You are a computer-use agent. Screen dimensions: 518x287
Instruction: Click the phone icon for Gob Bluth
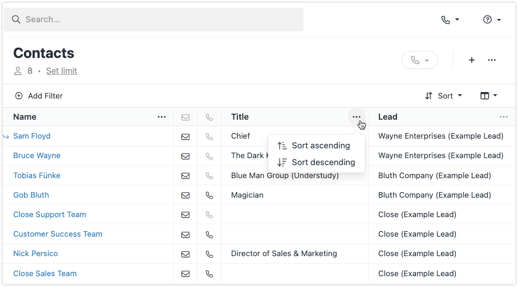pos(209,195)
